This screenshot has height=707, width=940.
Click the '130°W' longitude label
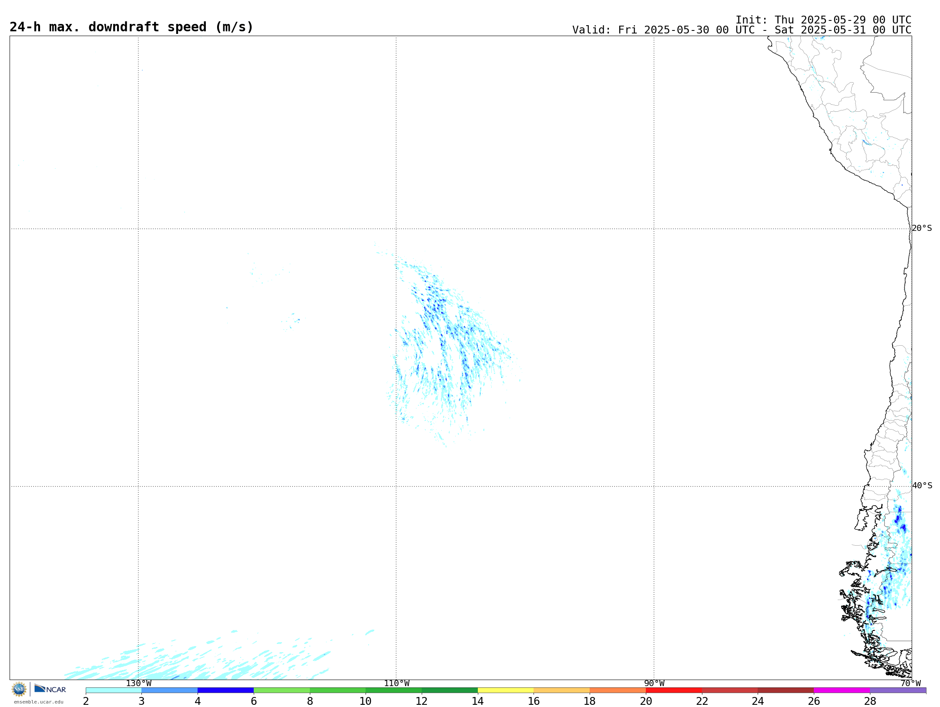click(138, 683)
